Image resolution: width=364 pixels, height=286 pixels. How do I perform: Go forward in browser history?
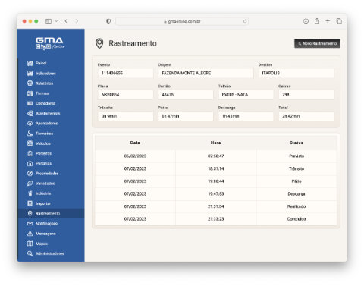(x=77, y=21)
